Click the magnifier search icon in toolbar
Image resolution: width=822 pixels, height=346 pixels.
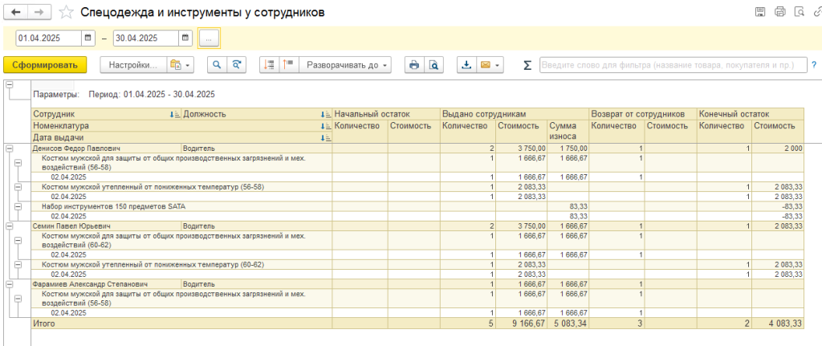(216, 65)
